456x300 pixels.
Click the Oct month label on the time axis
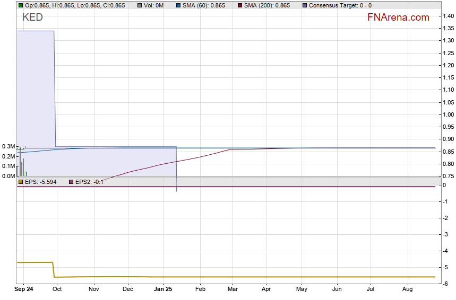coord(57,289)
